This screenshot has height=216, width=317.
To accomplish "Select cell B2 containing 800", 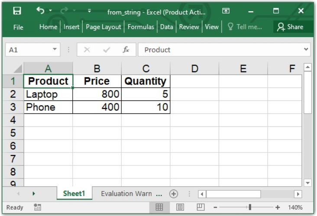I will click(97, 94).
